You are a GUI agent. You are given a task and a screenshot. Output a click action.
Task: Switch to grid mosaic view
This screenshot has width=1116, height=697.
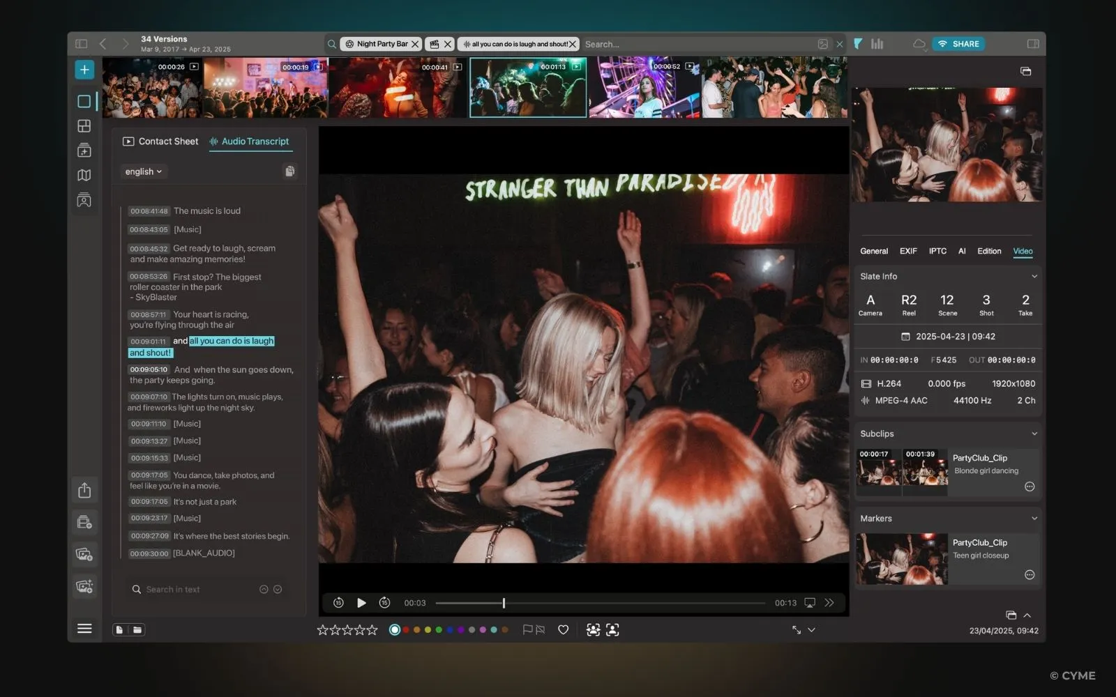coord(84,126)
